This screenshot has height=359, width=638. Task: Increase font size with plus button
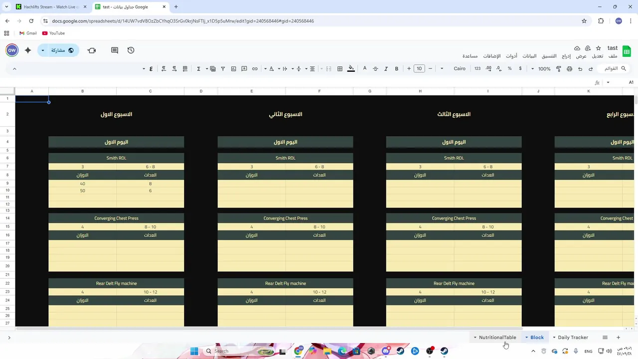tap(409, 69)
